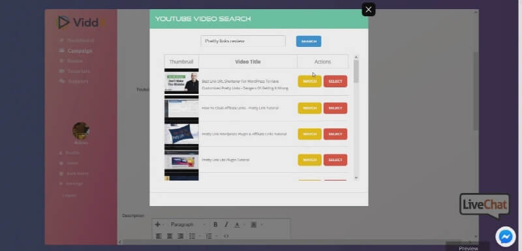Click 'Pretty Link Lite Plugin Tutorial' title text
This screenshot has height=251, width=522.
(x=225, y=160)
